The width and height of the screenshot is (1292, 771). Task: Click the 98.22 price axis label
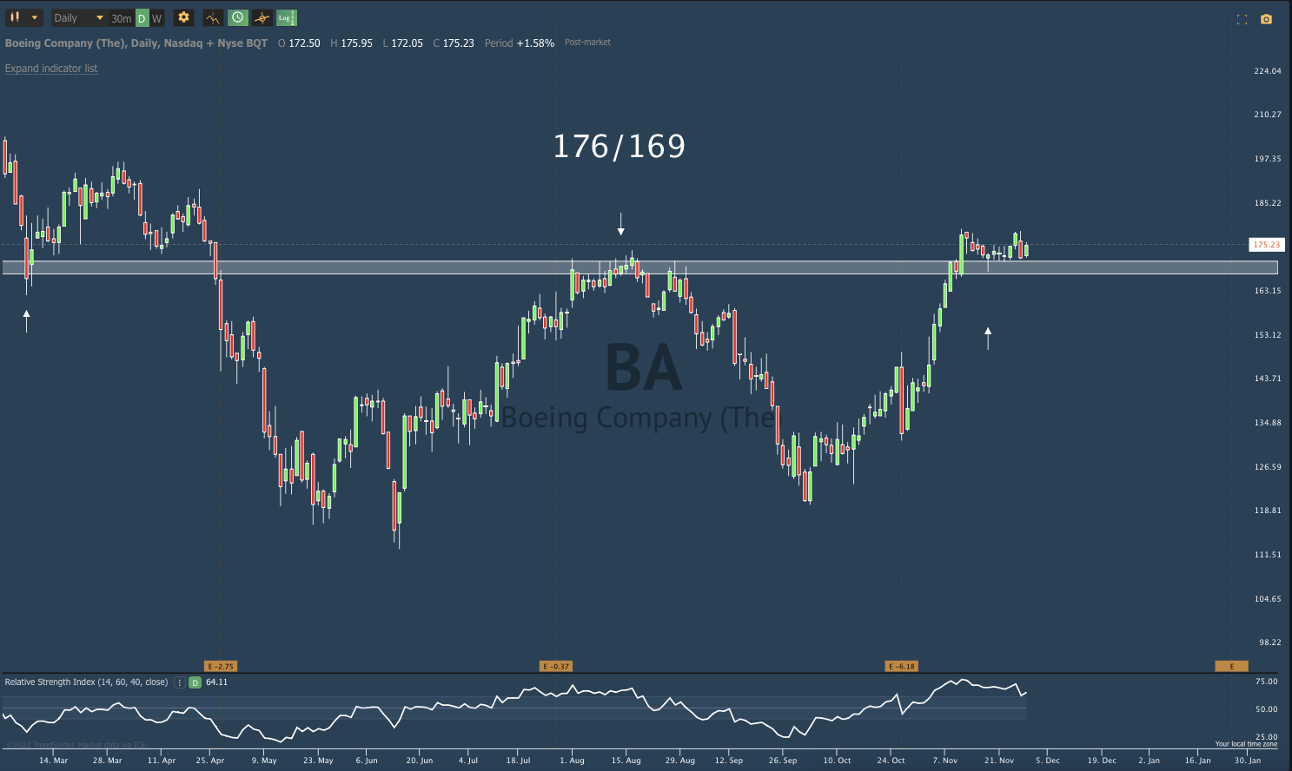[x=1269, y=642]
